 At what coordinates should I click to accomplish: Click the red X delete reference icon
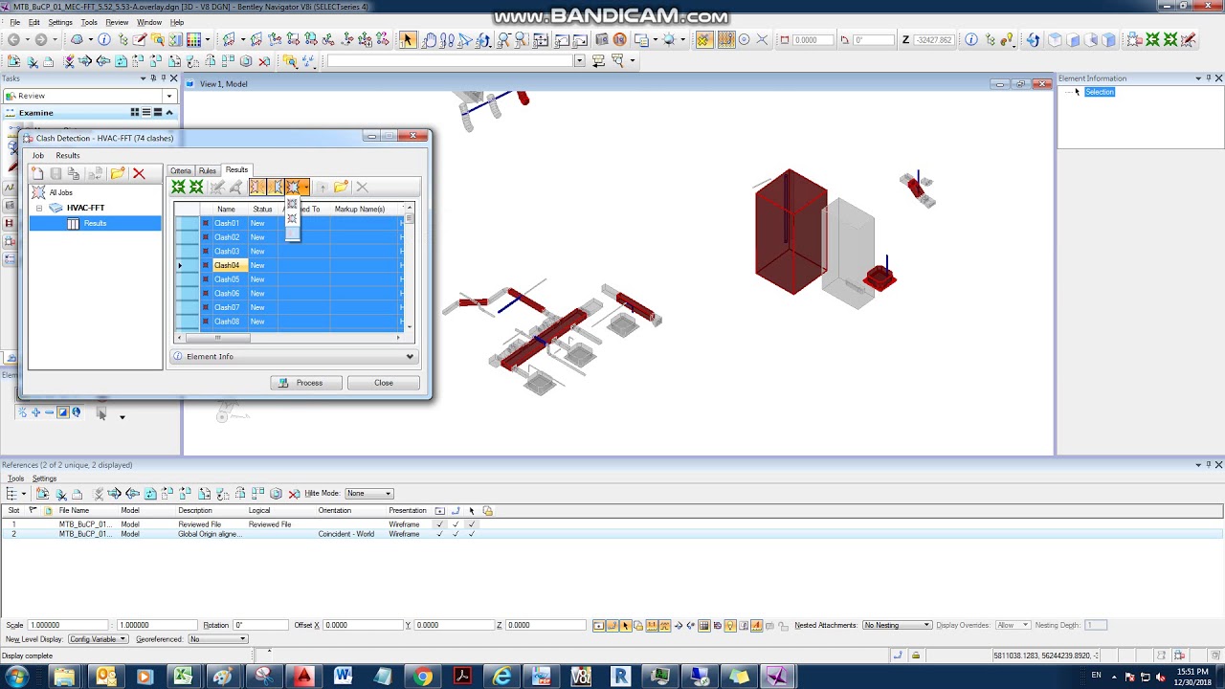pyautogui.click(x=294, y=494)
